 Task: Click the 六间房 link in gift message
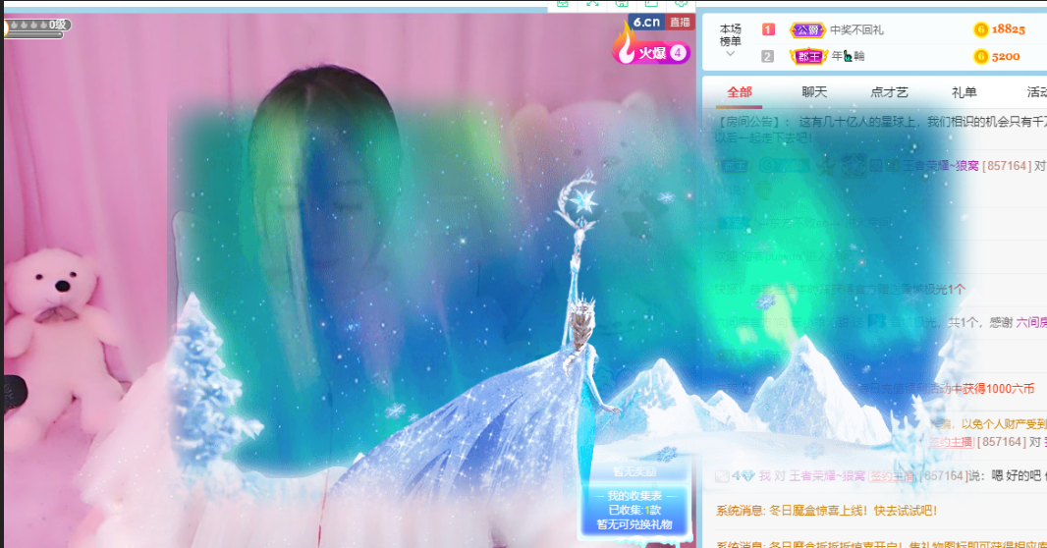(1031, 322)
